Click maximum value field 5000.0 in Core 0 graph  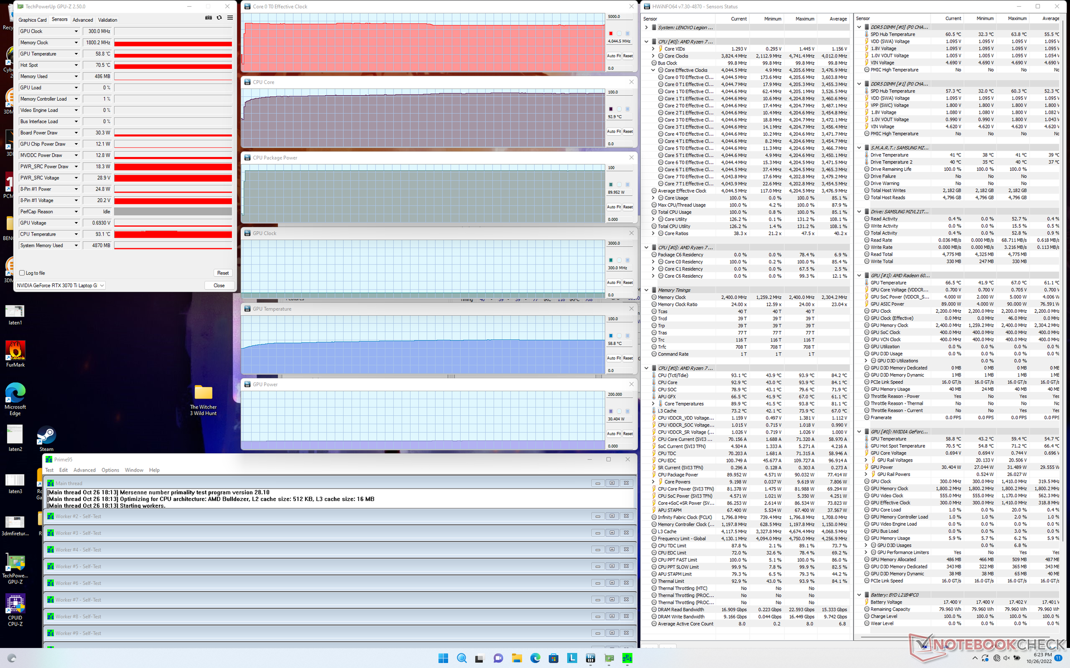pyautogui.click(x=621, y=17)
